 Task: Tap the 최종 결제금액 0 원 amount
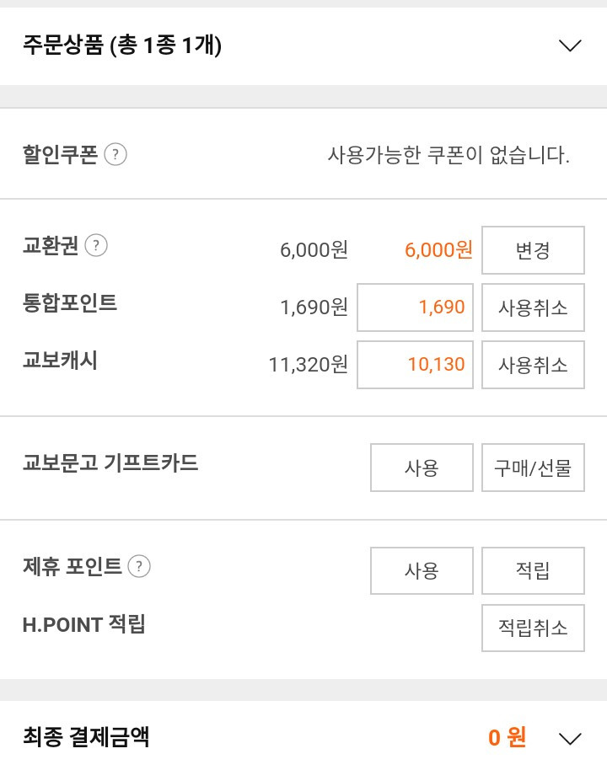tap(508, 738)
